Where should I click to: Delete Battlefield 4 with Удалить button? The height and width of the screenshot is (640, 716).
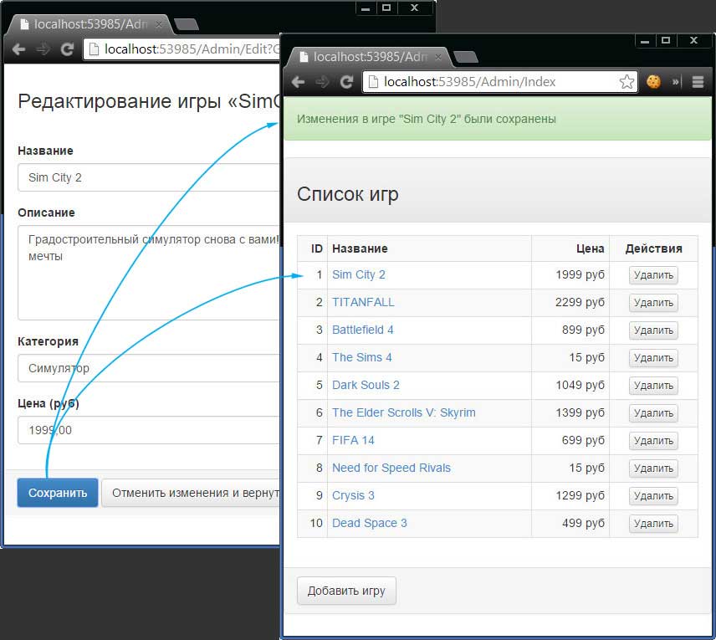(x=653, y=330)
